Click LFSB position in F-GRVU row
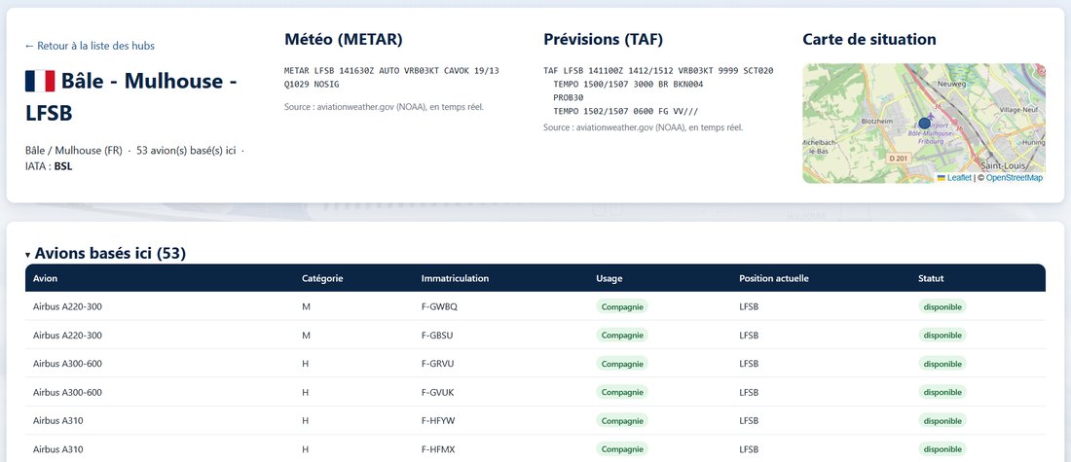 [x=749, y=364]
